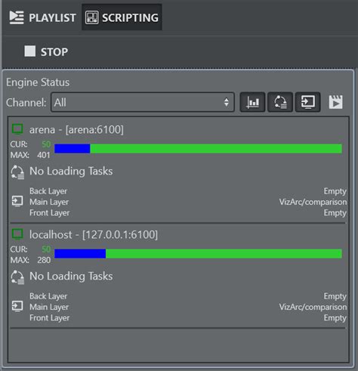Switch to the SCRIPTING tab
The height and width of the screenshot is (371, 358).
[x=122, y=17]
